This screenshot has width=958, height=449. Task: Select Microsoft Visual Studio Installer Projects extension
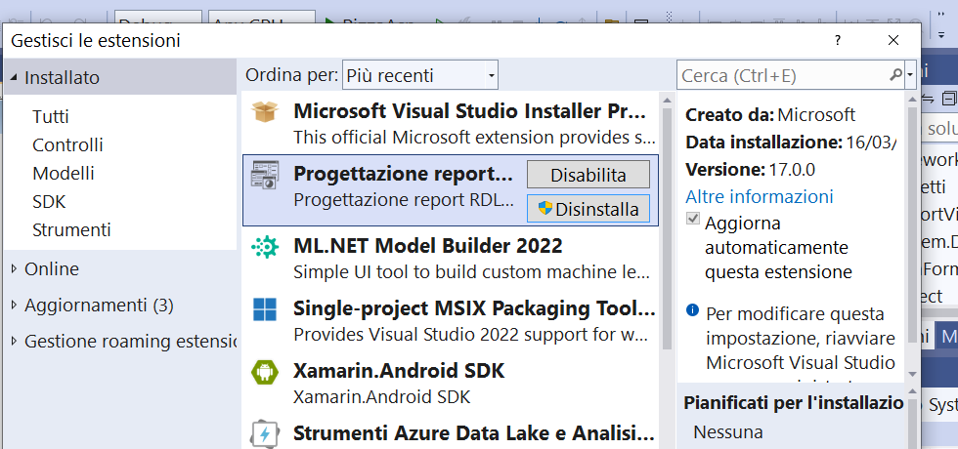pyautogui.click(x=451, y=124)
